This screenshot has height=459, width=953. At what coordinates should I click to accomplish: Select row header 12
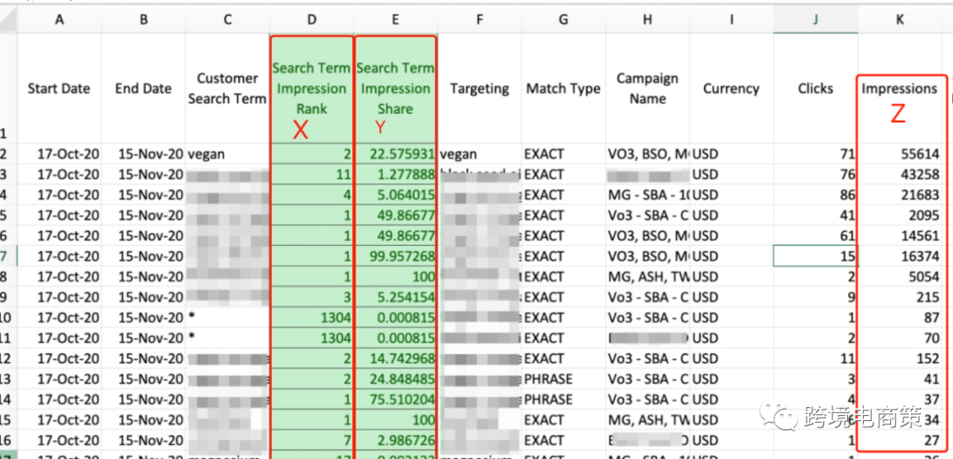[7, 359]
